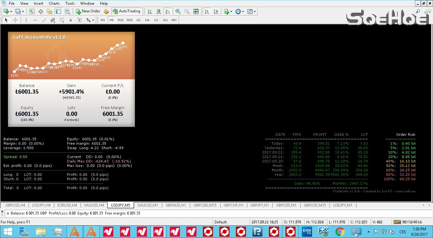
Task: Open the Market Watch panel icon
Action: (x=32, y=11)
